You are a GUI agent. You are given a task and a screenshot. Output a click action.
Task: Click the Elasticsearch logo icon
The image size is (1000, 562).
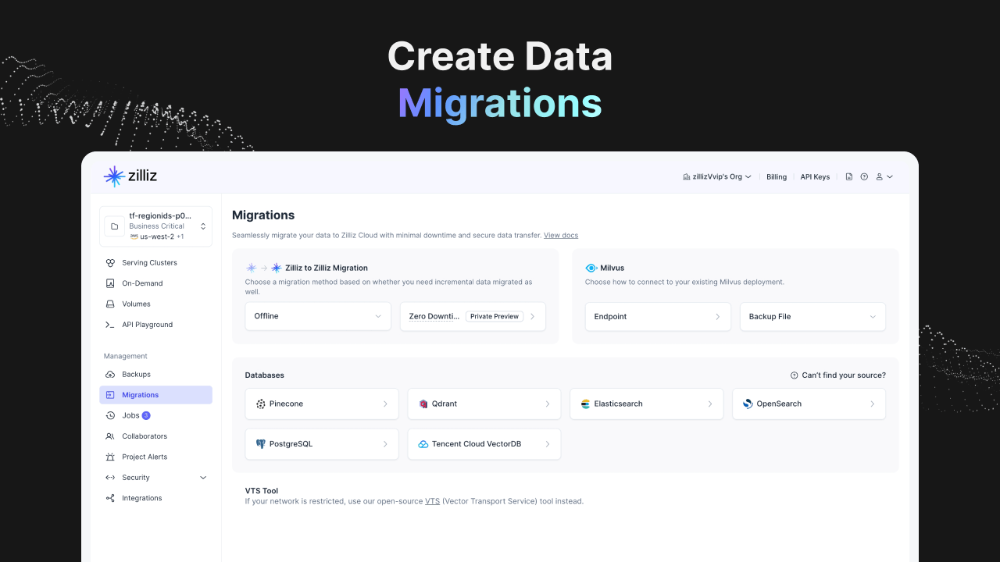click(x=585, y=404)
